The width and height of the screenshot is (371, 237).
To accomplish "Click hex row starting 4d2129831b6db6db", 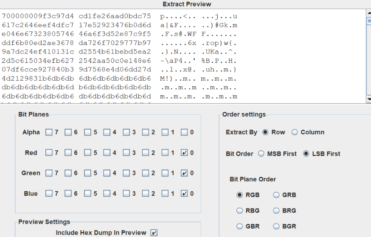I will pyautogui.click(x=119, y=79).
